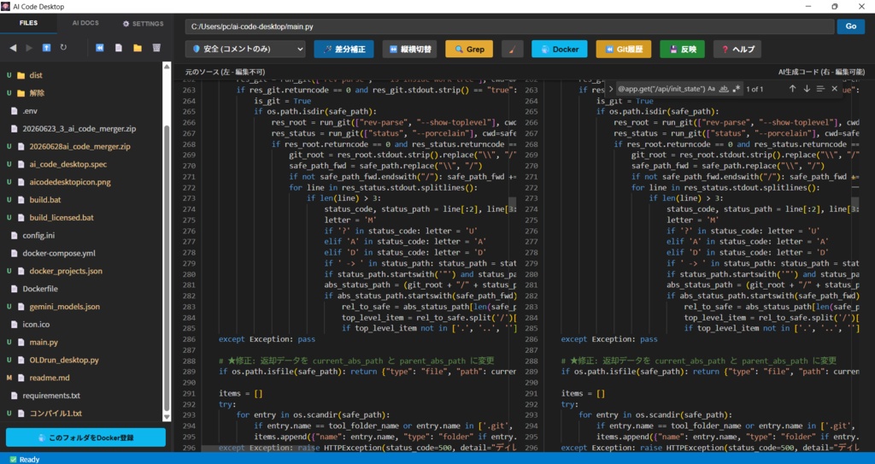
Task: Open the SETTINGS tab
Action: (x=143, y=23)
